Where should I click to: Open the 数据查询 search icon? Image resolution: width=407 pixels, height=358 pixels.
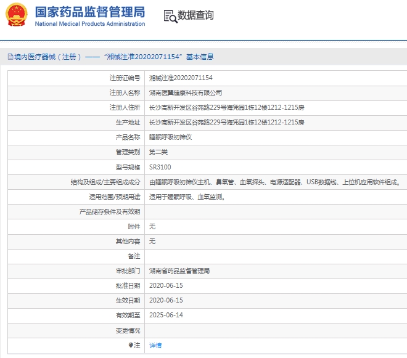(171, 17)
